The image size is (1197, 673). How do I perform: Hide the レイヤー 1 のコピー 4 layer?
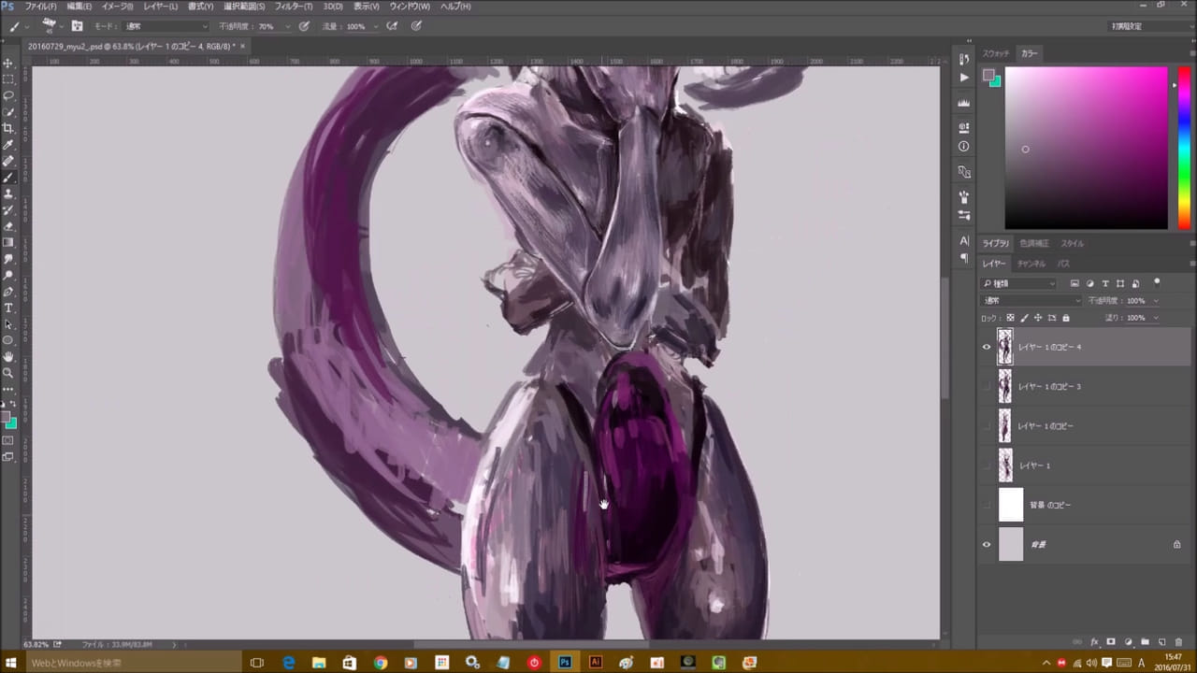986,347
